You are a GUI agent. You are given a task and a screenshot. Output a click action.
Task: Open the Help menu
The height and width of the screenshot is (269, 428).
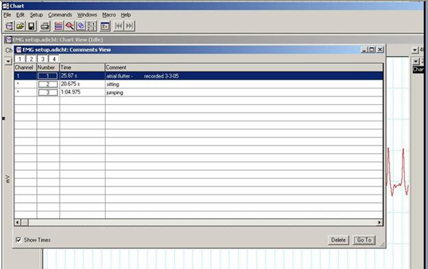(126, 14)
